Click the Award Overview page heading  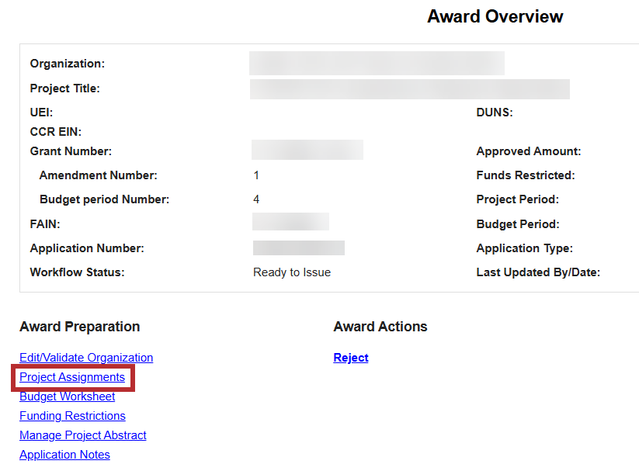pyautogui.click(x=495, y=17)
